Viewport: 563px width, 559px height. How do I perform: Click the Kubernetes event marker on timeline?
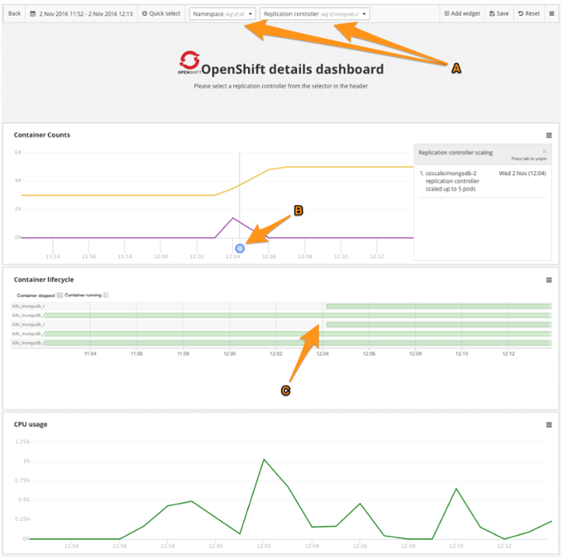[x=239, y=248]
